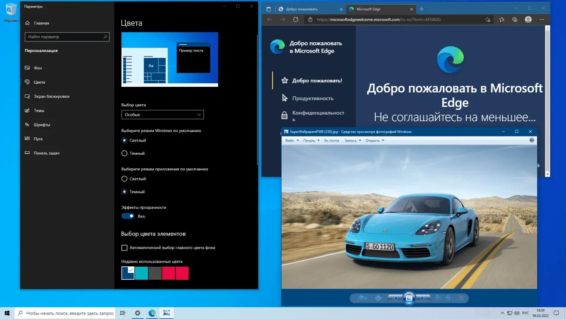Start slideshow in Photo Viewer
The image size is (566, 319).
(409, 298)
